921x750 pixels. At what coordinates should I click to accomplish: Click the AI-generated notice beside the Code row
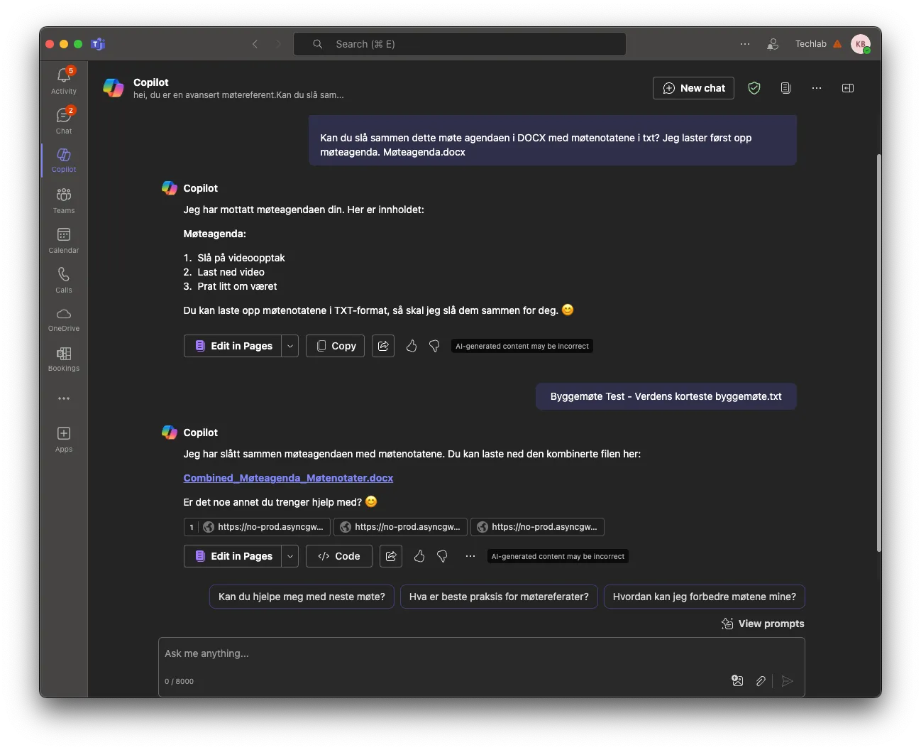(558, 557)
